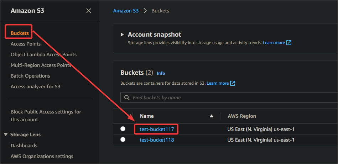Click the Buckets breadcrumb text
This screenshot has width=338, height=164.
point(160,11)
